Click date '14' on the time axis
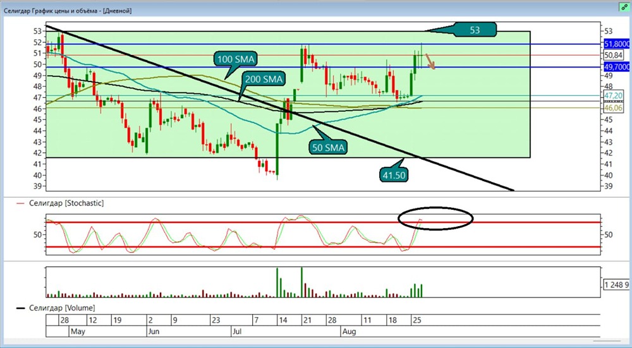This screenshot has width=632, height=348. [x=283, y=321]
